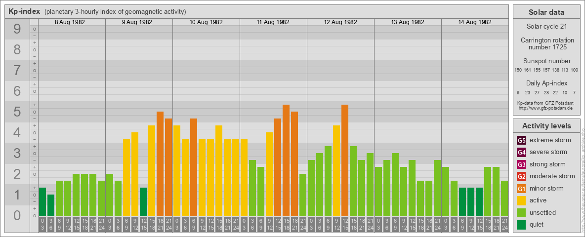Click sunspot number value 113
This screenshot has width=585, height=237.
click(x=565, y=70)
